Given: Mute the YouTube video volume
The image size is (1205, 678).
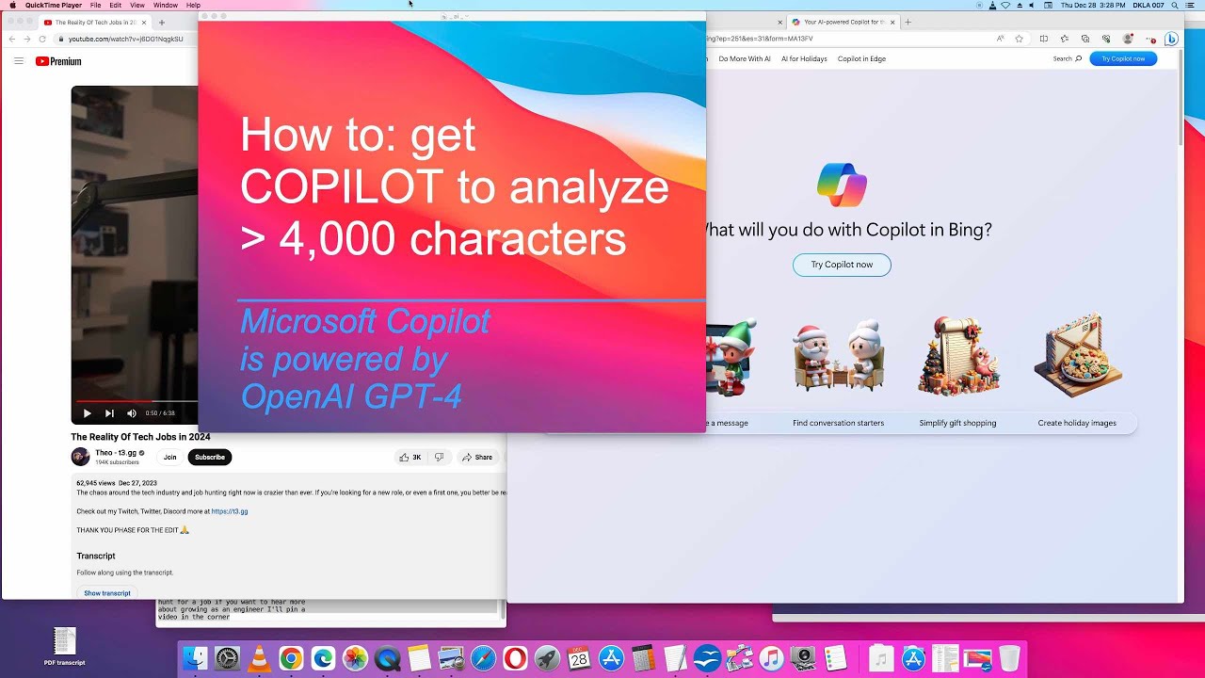Looking at the screenshot, I should pos(132,413).
